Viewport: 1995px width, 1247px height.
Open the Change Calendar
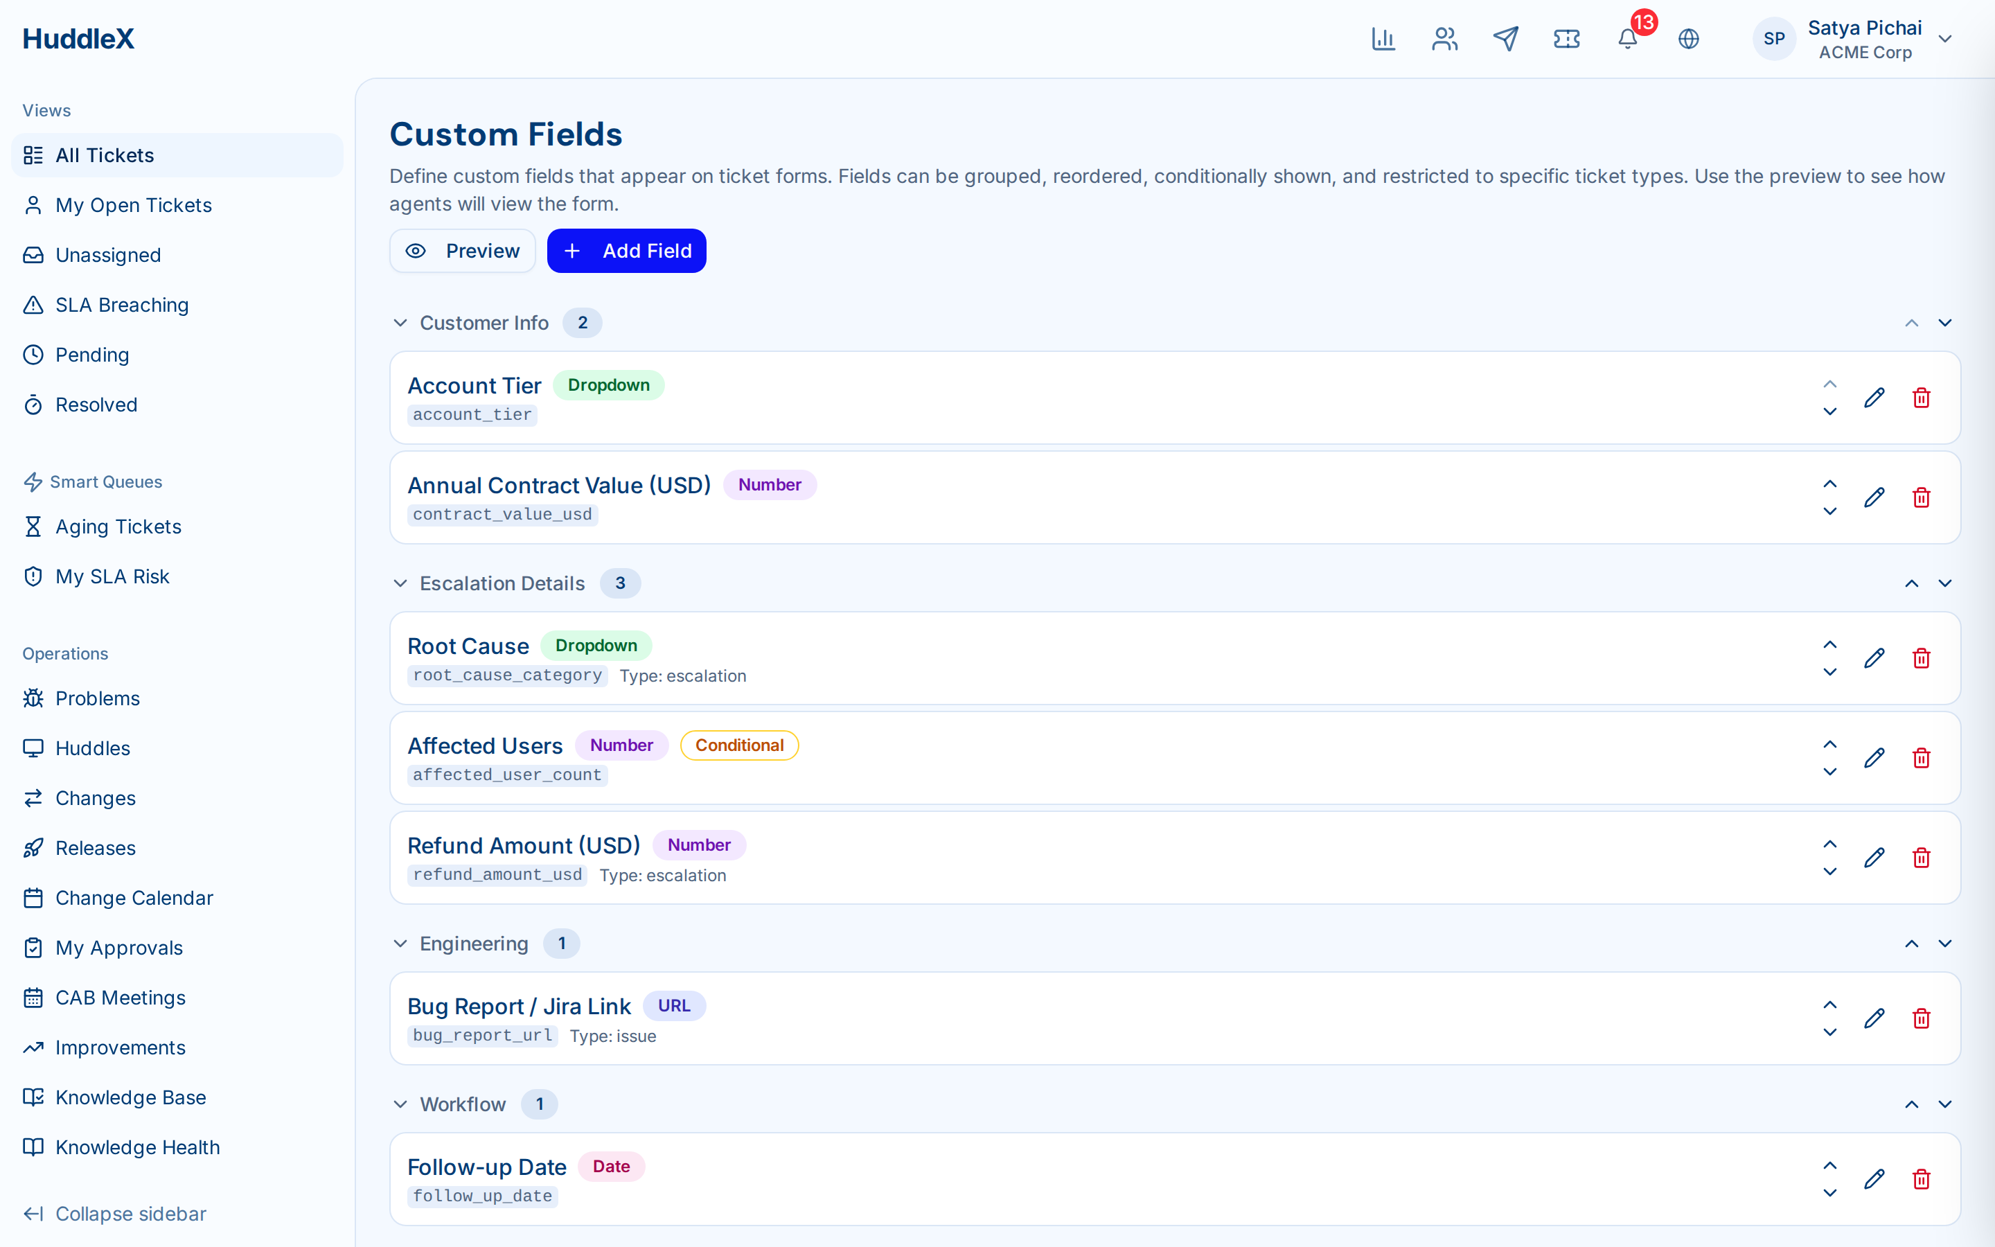177,898
